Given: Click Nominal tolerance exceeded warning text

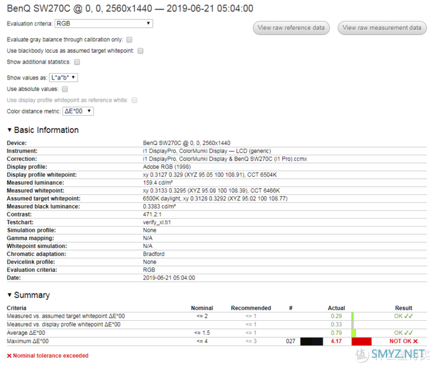Looking at the screenshot, I should (x=50, y=356).
